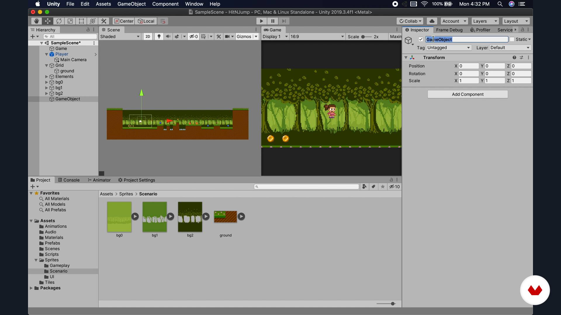Select the Move tool
This screenshot has width=561, height=315.
[x=48, y=21]
